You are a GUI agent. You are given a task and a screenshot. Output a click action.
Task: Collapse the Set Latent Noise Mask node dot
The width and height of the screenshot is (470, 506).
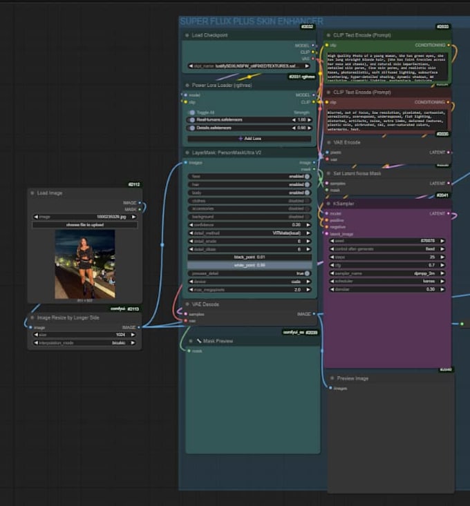(328, 174)
